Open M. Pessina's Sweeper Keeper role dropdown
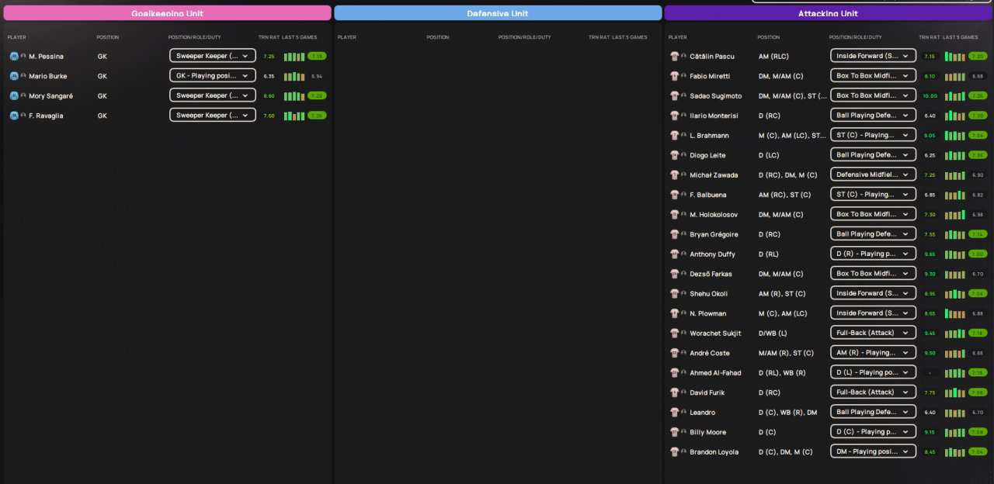The height and width of the screenshot is (484, 994). (x=213, y=56)
